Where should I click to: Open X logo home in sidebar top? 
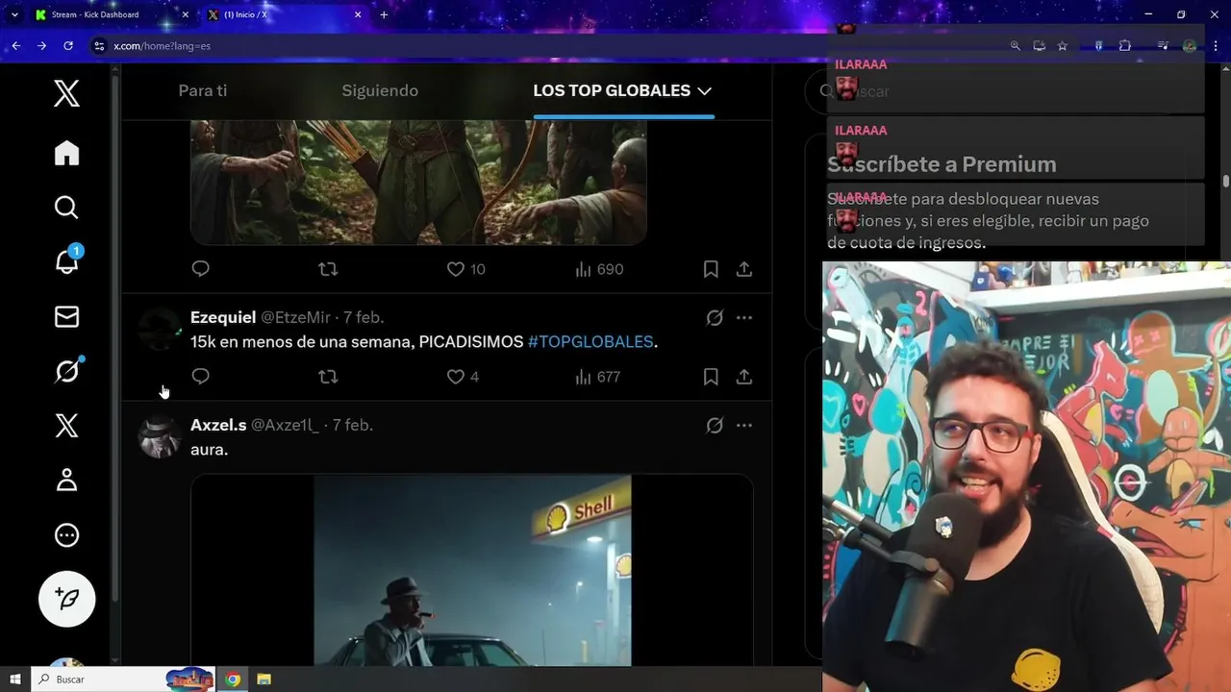[66, 93]
